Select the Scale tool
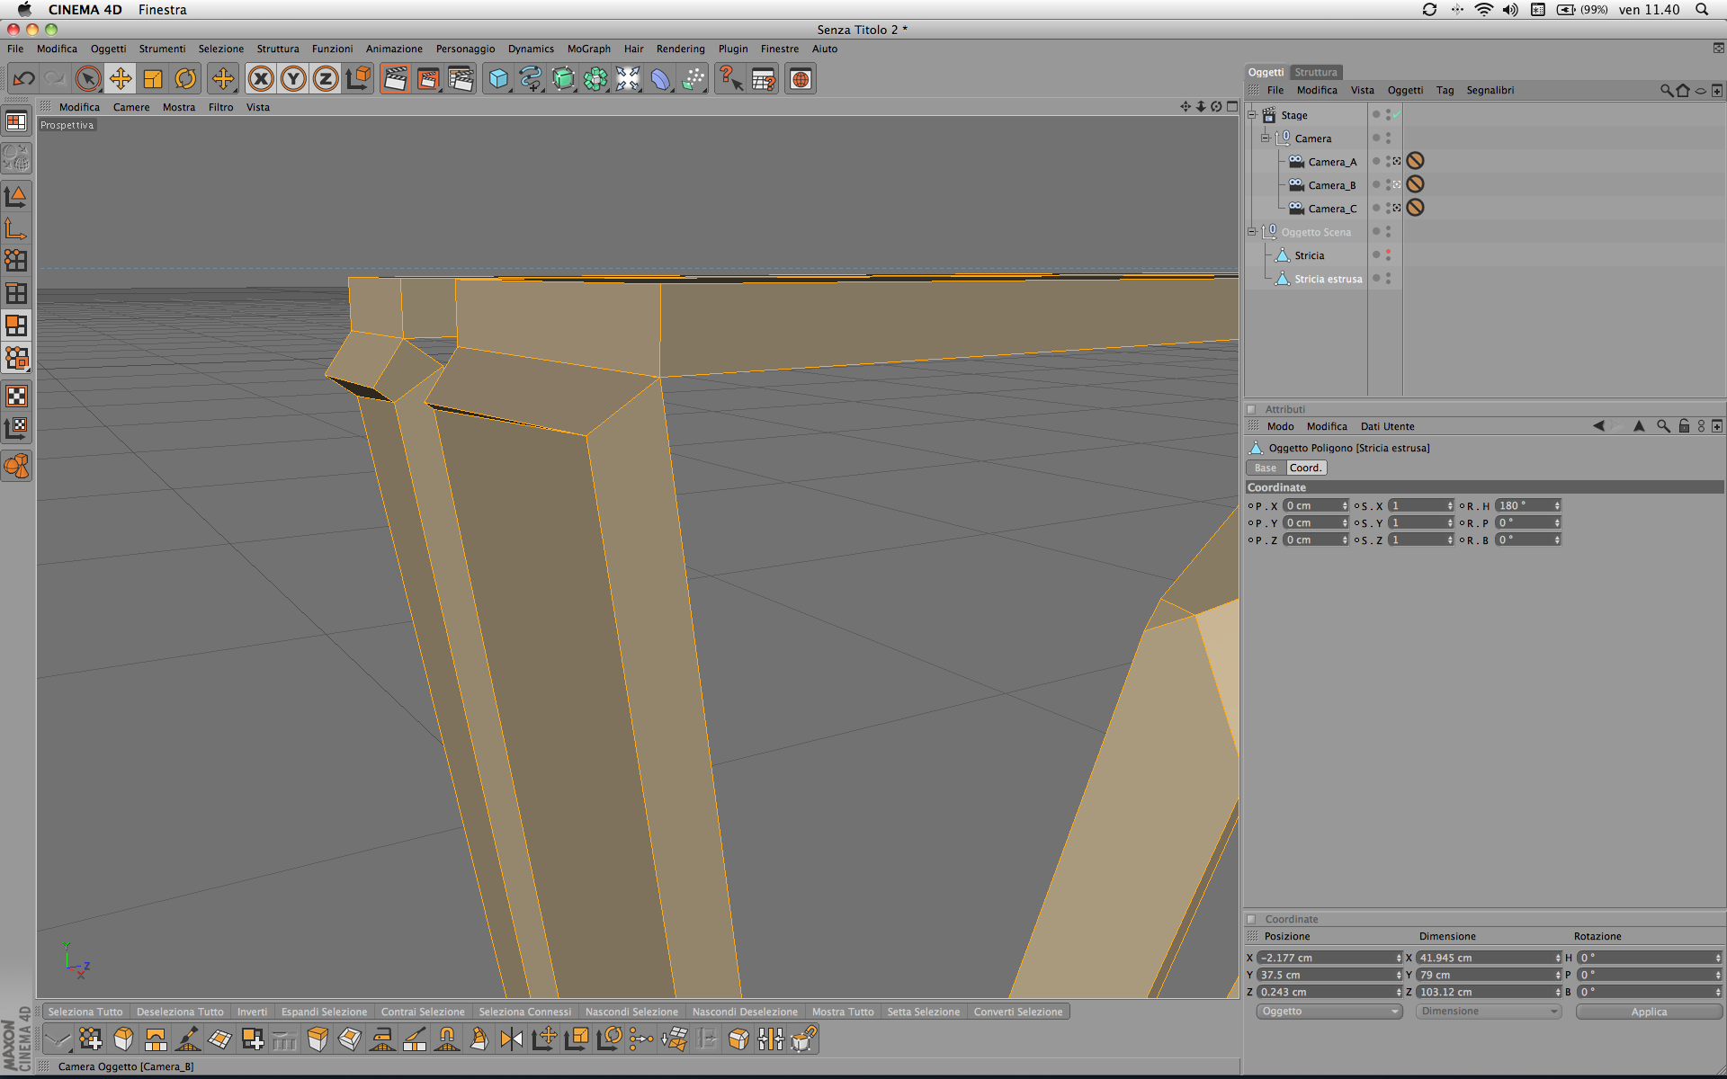Screen dimensions: 1727x1079 point(153,79)
